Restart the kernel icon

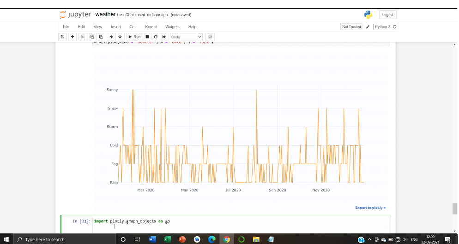coord(156,37)
